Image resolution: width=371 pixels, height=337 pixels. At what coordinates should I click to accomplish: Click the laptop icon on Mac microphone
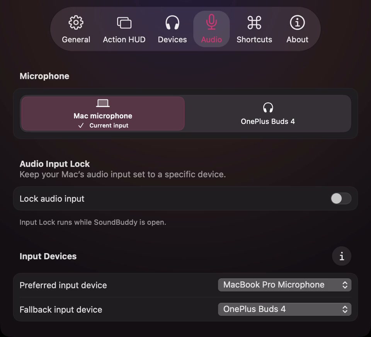(103, 103)
